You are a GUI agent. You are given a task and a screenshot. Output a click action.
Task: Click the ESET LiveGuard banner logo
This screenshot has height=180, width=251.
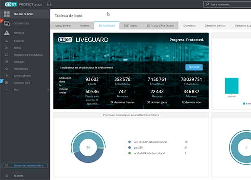[83, 40]
